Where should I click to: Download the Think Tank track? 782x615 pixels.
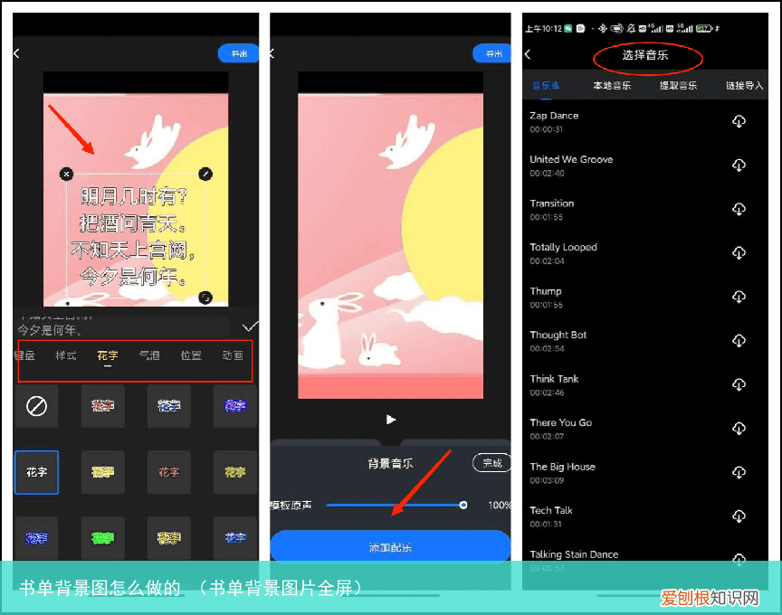(x=739, y=384)
